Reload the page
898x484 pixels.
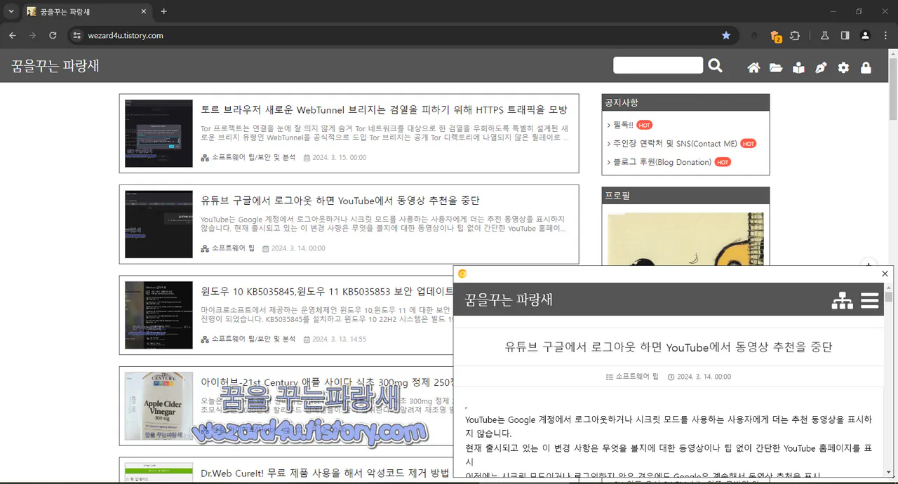pos(53,35)
